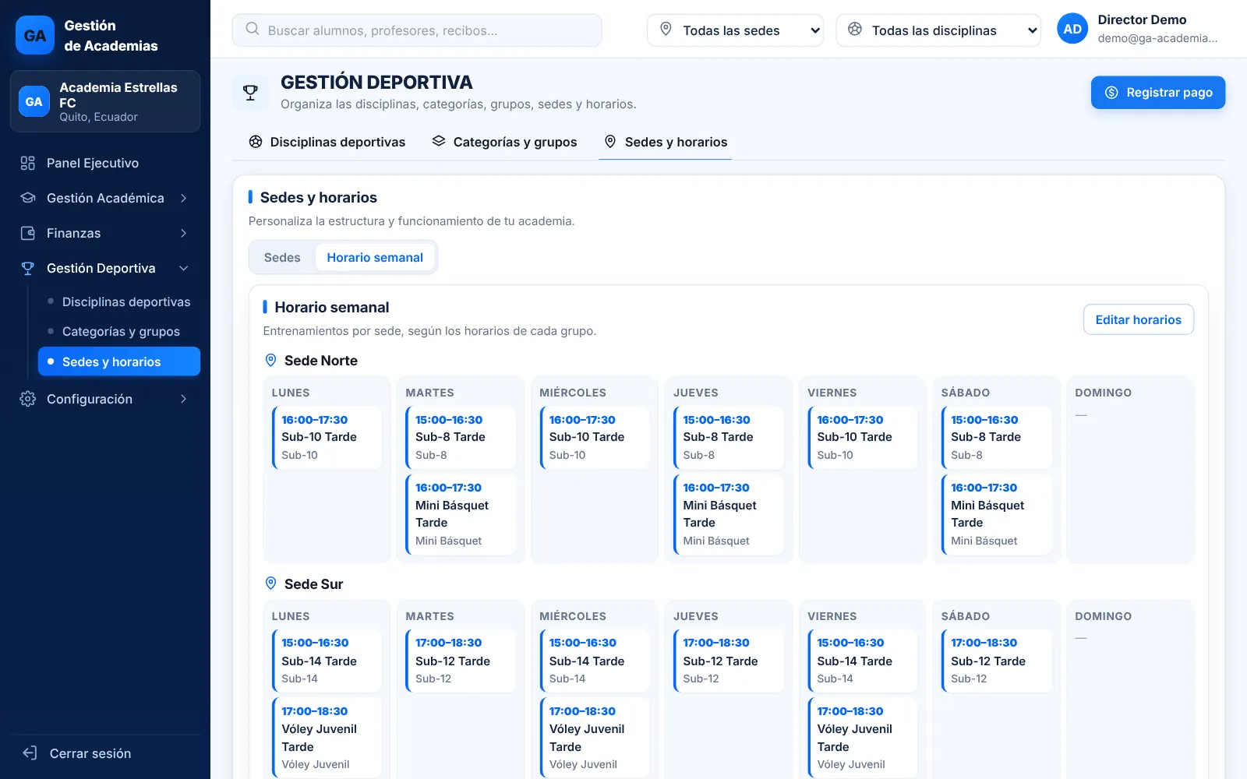The image size is (1247, 779).
Task: Click the GA app logo icon
Action: 35,35
